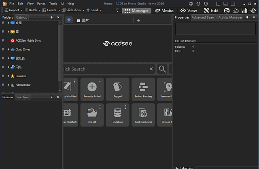Expand the 此电脑 node
The width and height of the screenshot is (259, 169).
tap(8, 58)
